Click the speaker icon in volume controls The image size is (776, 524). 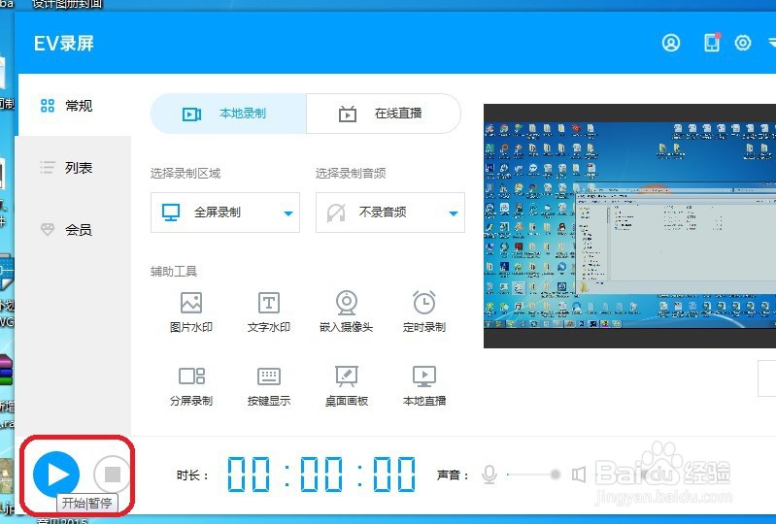[579, 475]
